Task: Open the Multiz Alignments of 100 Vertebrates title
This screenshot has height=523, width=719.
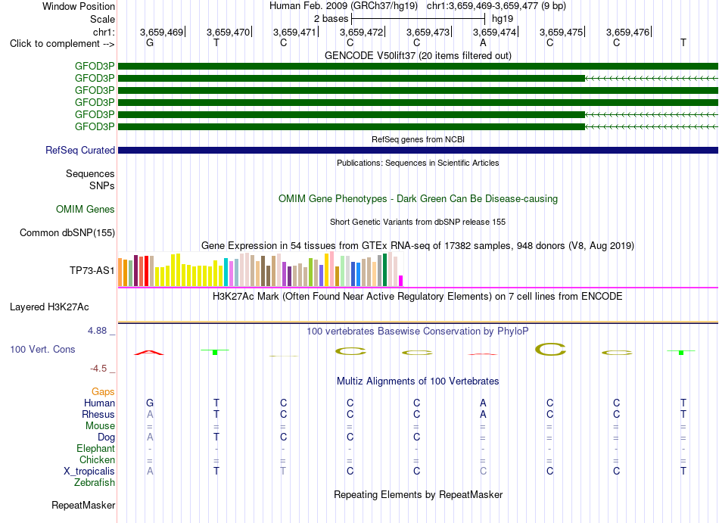Action: (418, 381)
